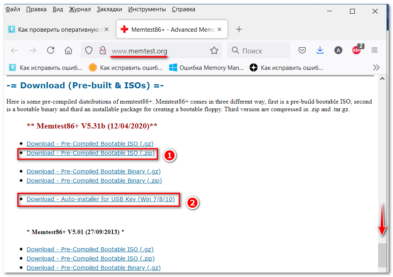Show site connection security info

[103, 50]
